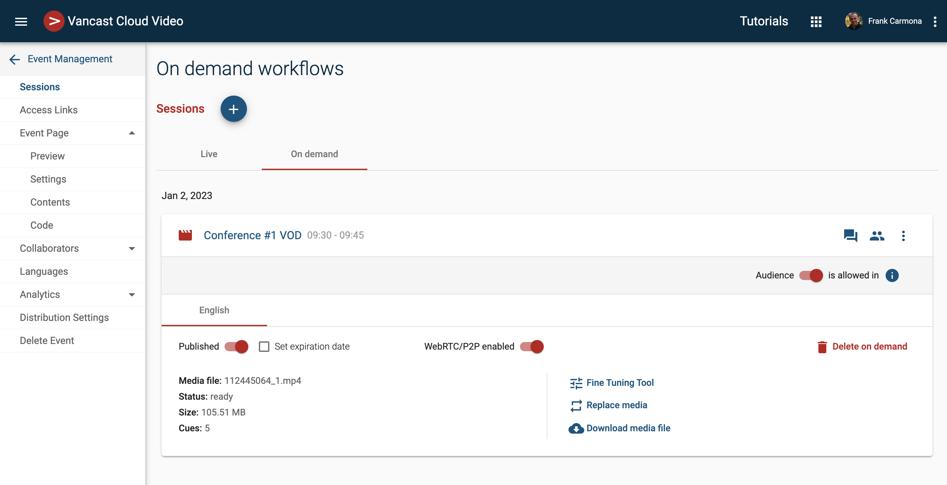Open the session chat icon
The image size is (947, 485).
coord(850,236)
